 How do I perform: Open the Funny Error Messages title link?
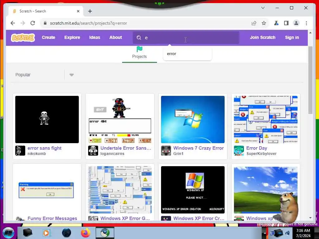tap(52, 218)
